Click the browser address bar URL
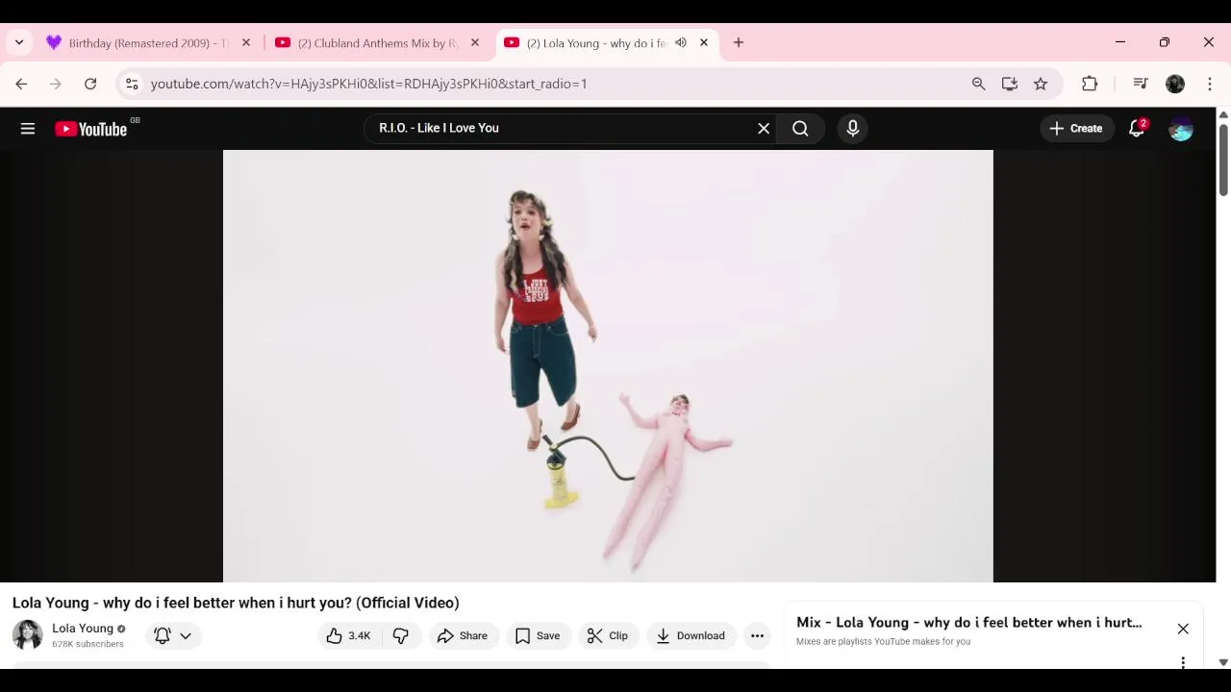 click(x=369, y=84)
